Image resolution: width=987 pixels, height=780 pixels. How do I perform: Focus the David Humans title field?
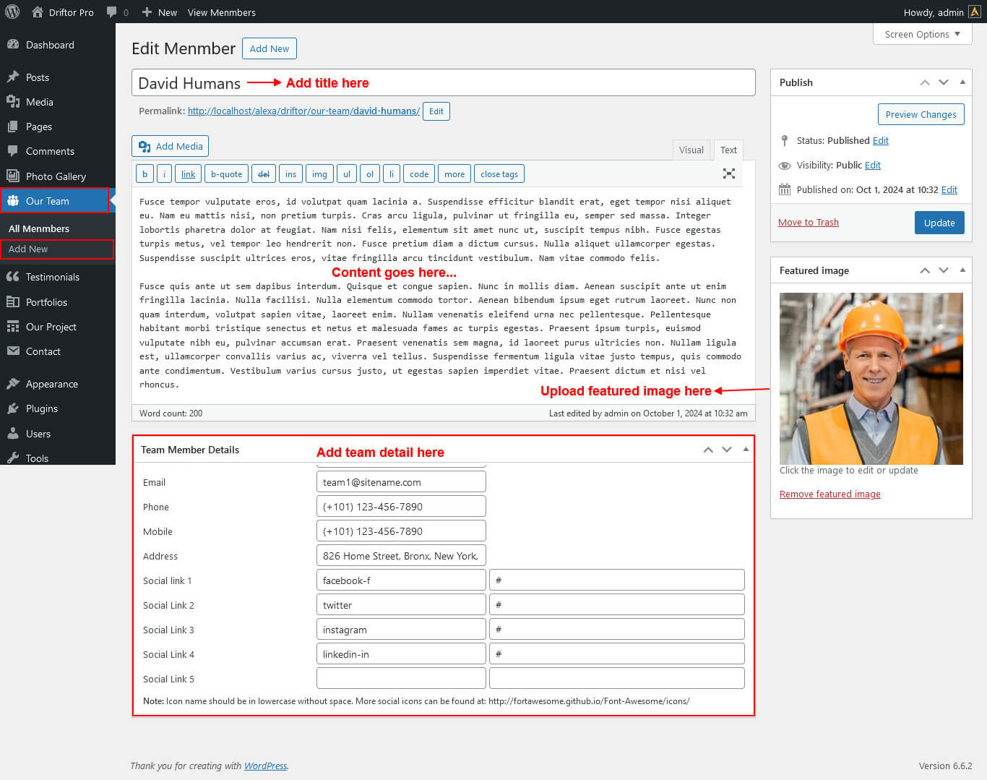pyautogui.click(x=444, y=82)
